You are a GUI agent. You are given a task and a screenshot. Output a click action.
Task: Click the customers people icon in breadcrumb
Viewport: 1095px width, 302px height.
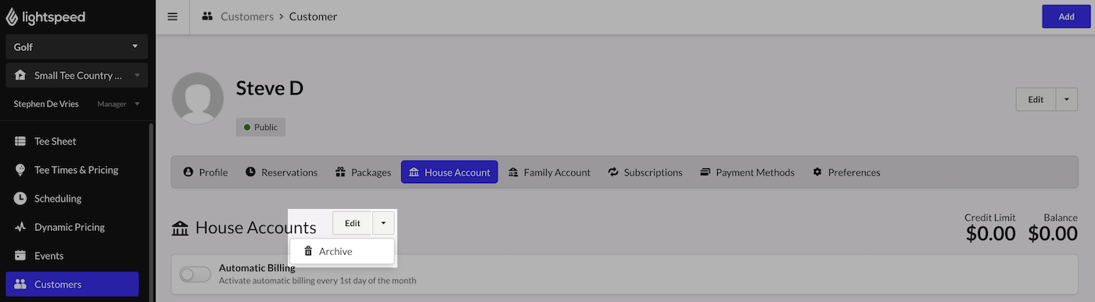coord(207,16)
